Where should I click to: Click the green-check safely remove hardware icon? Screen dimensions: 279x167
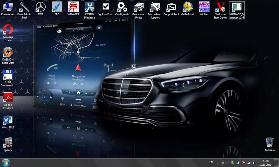coord(233,163)
